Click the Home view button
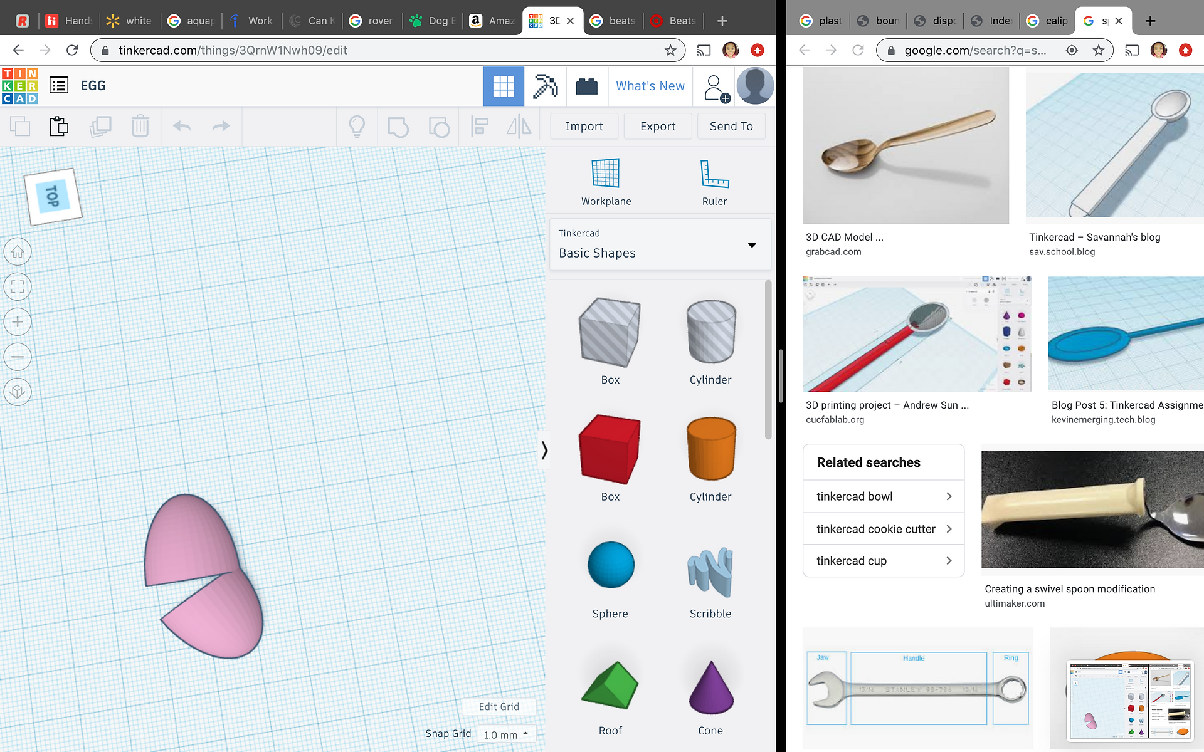Image resolution: width=1204 pixels, height=752 pixels. pos(18,252)
